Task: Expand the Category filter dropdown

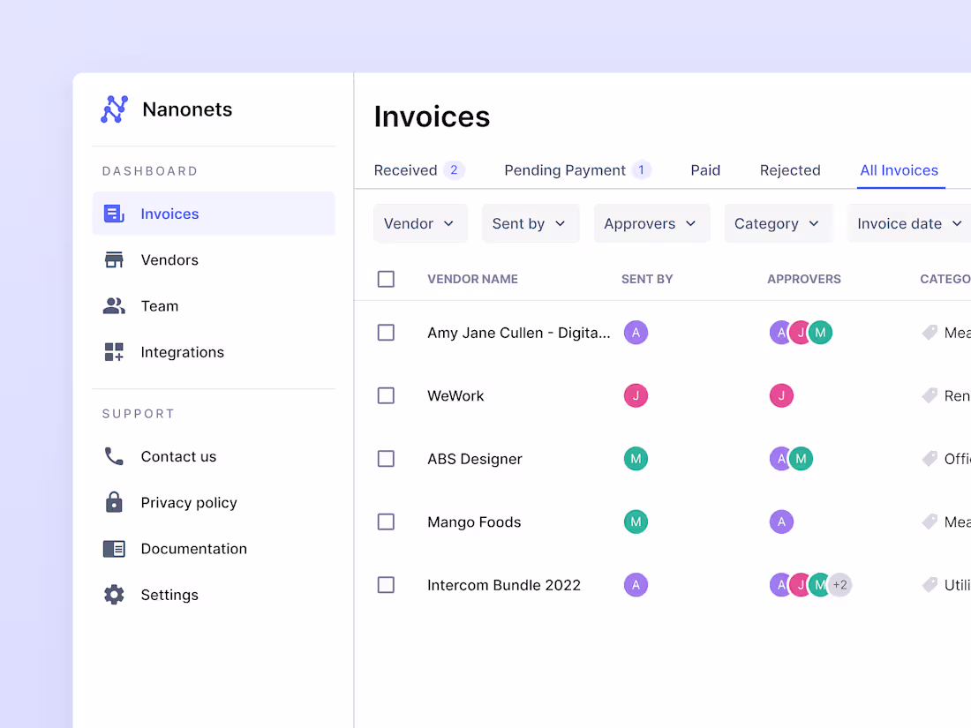Action: click(777, 223)
